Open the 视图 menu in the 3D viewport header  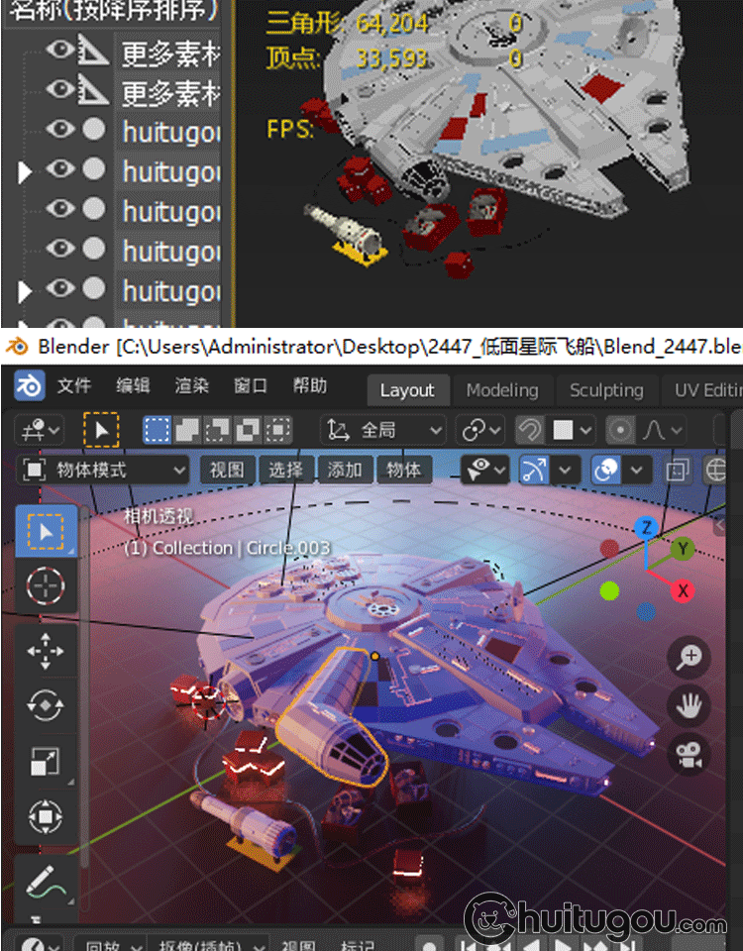click(227, 470)
